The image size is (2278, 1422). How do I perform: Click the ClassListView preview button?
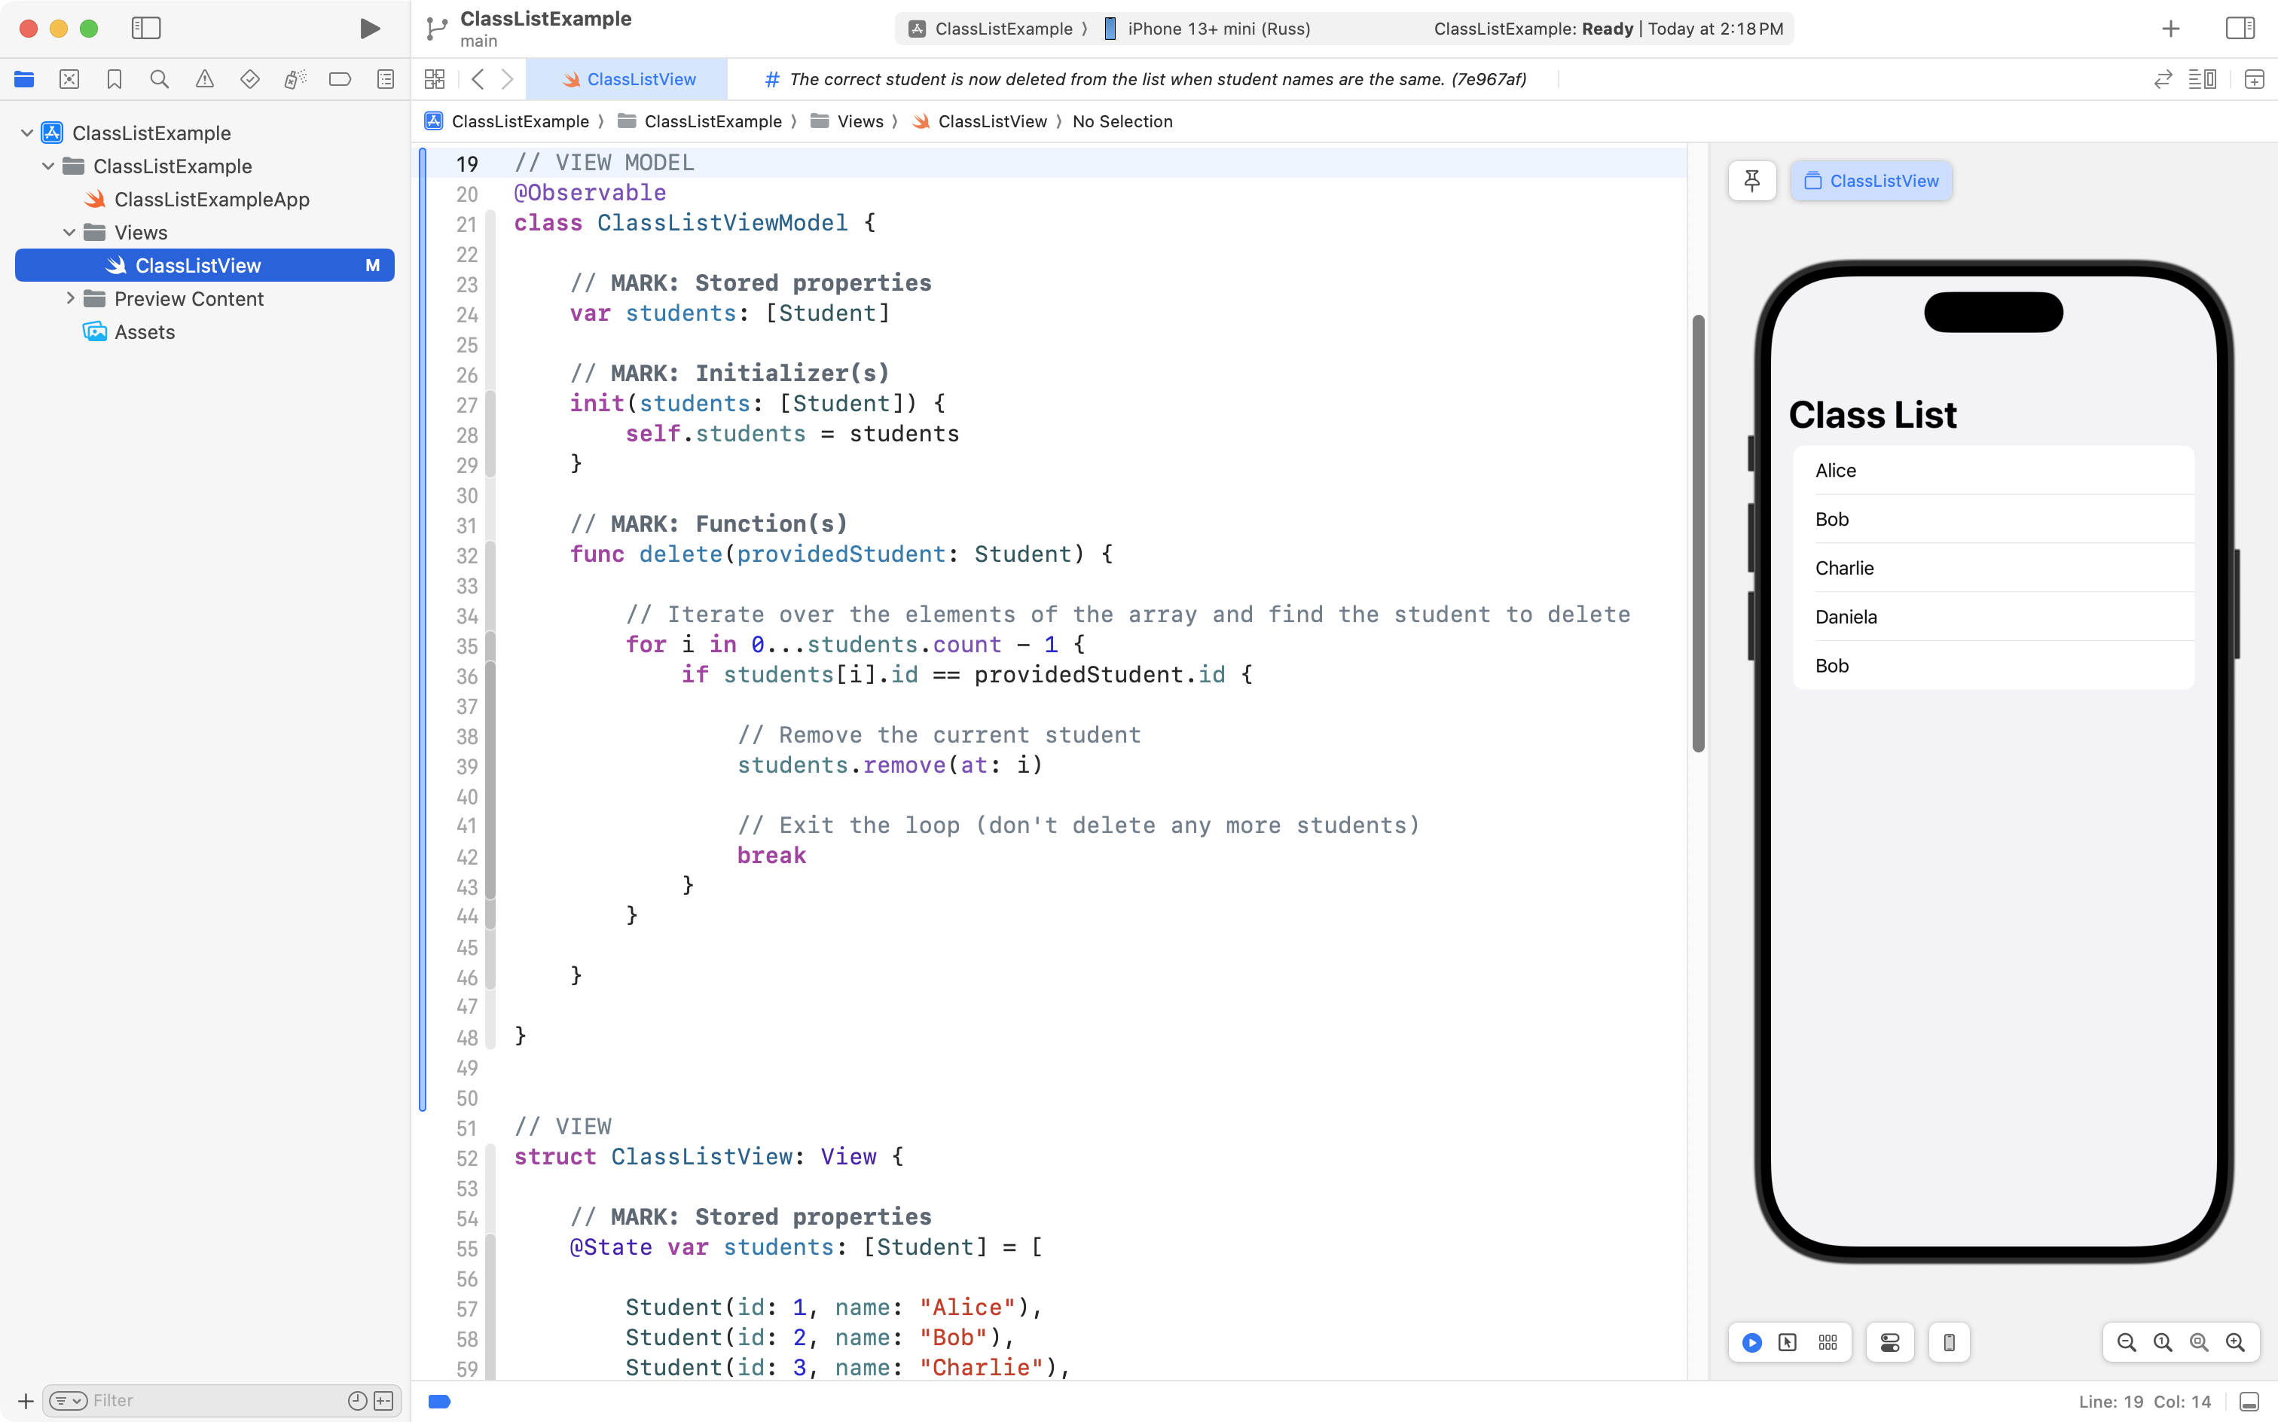(x=1870, y=181)
